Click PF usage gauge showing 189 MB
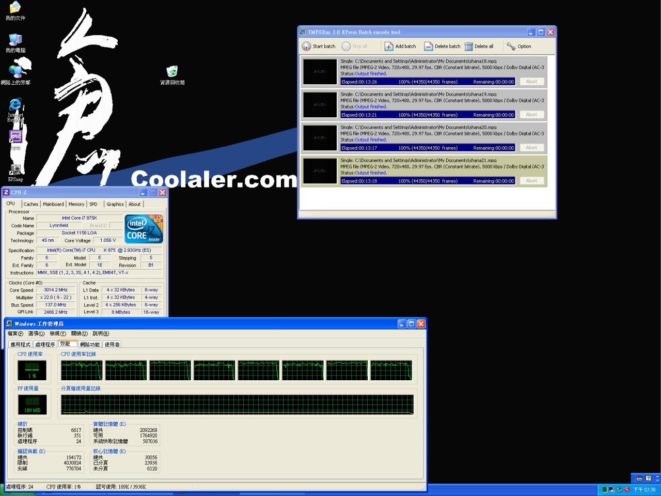This screenshot has height=496, width=661. point(32,405)
